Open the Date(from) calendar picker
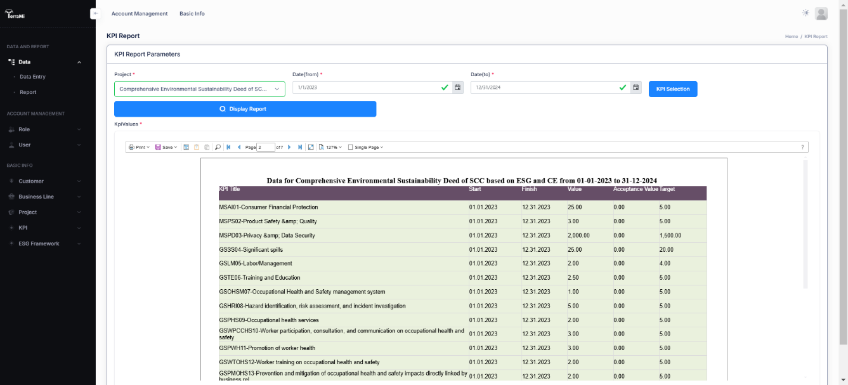Viewport: 848px width, 385px height. click(457, 88)
